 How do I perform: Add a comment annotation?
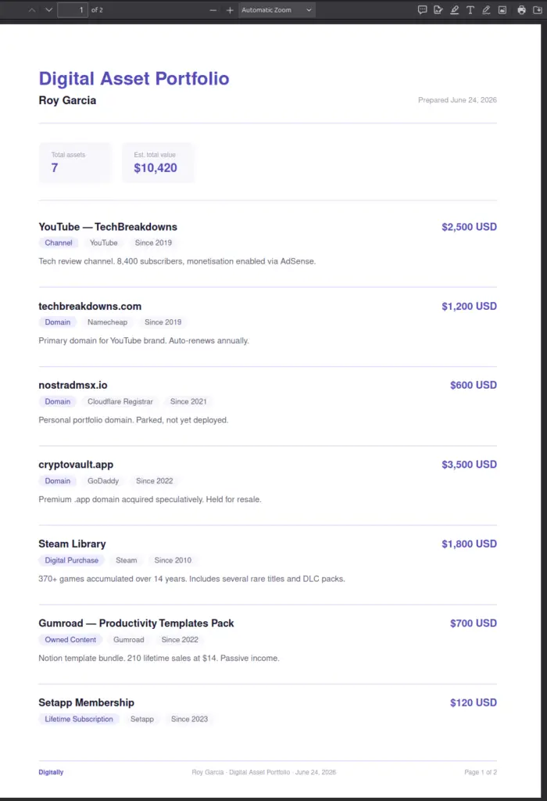pos(422,9)
